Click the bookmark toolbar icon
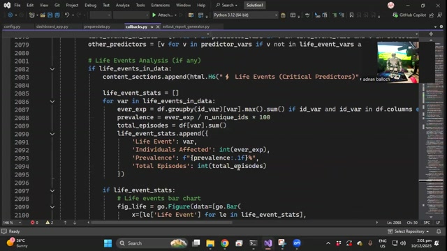447x251 pixels. [x=351, y=15]
